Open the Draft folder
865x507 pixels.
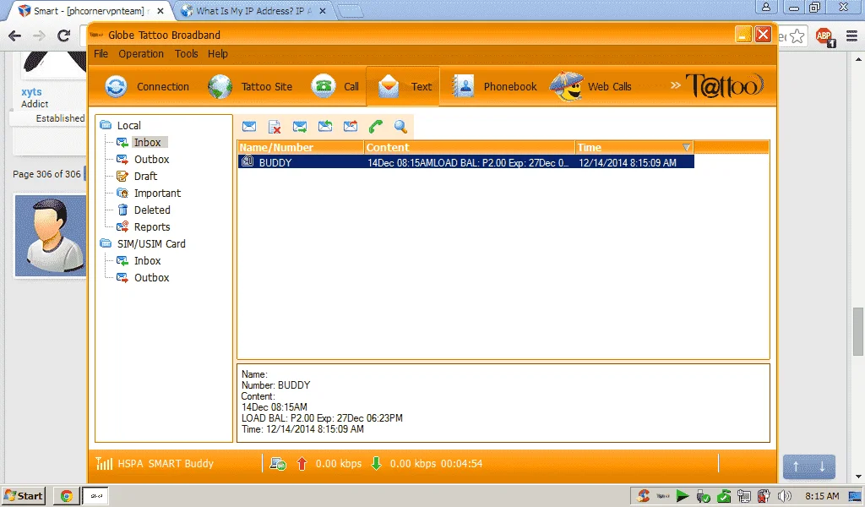pyautogui.click(x=145, y=176)
